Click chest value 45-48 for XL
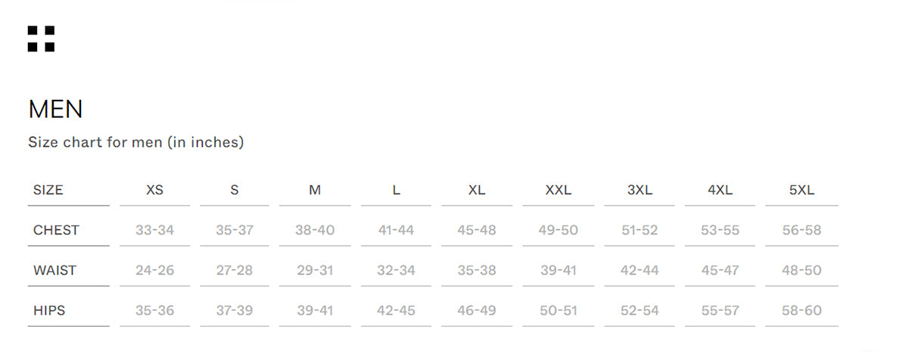The width and height of the screenshot is (908, 363). [477, 230]
